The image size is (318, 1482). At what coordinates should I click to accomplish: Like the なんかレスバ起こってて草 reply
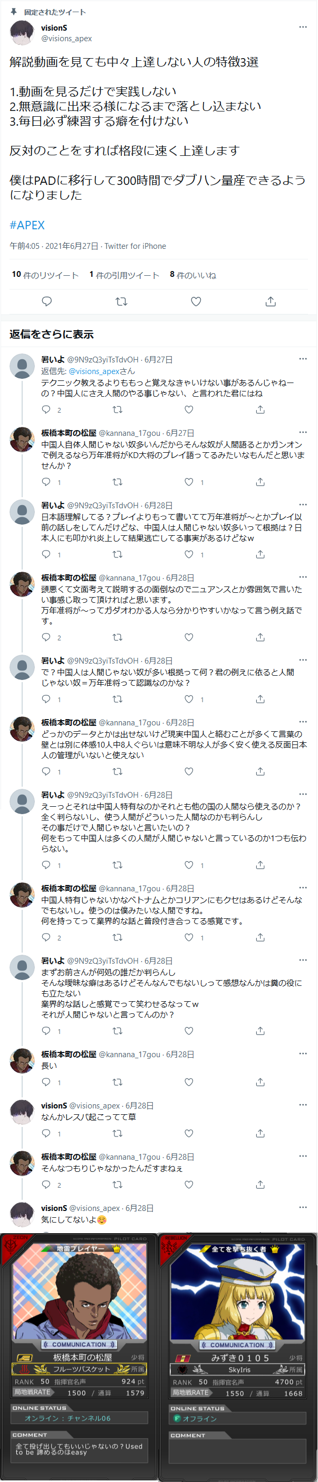click(189, 1133)
